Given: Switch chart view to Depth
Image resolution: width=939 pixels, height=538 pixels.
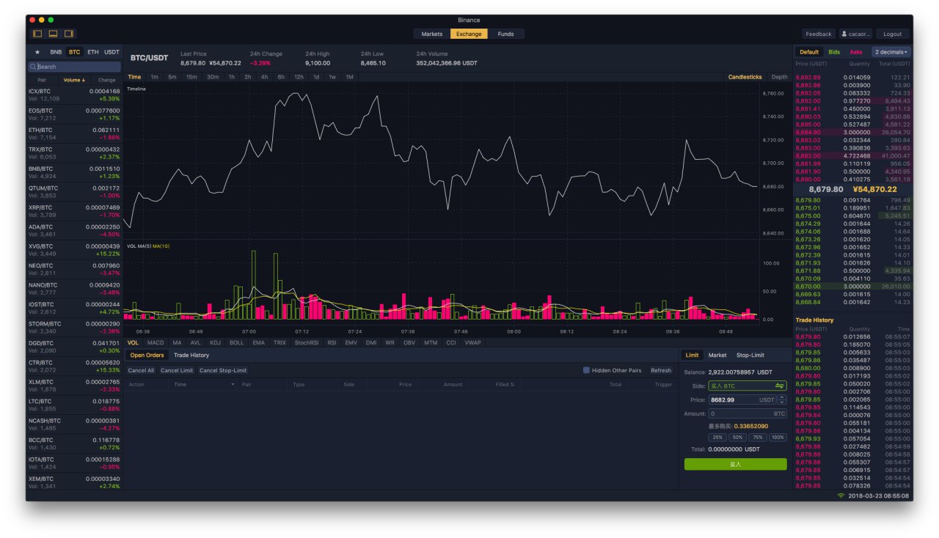Looking at the screenshot, I should point(779,77).
